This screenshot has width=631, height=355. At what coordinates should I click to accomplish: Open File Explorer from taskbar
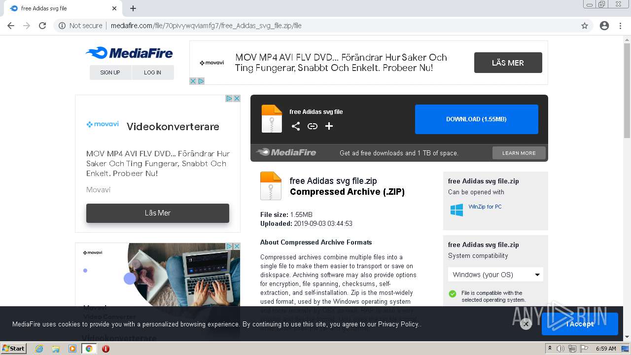tap(56, 349)
